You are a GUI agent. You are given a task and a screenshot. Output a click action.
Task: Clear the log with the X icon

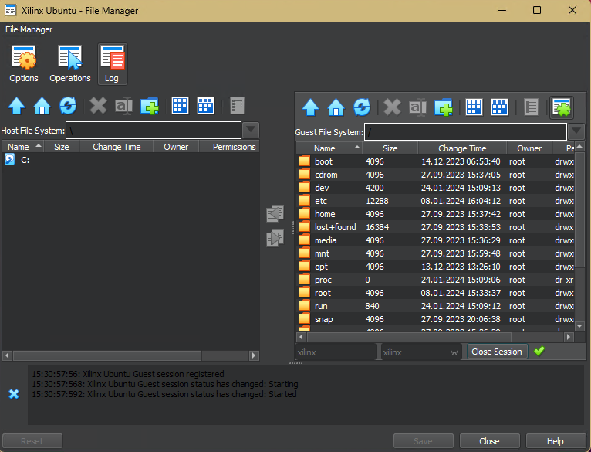point(14,394)
